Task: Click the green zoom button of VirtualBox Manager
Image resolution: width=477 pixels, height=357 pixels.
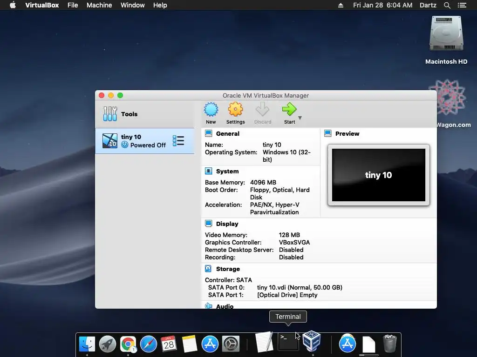Action: (x=120, y=95)
